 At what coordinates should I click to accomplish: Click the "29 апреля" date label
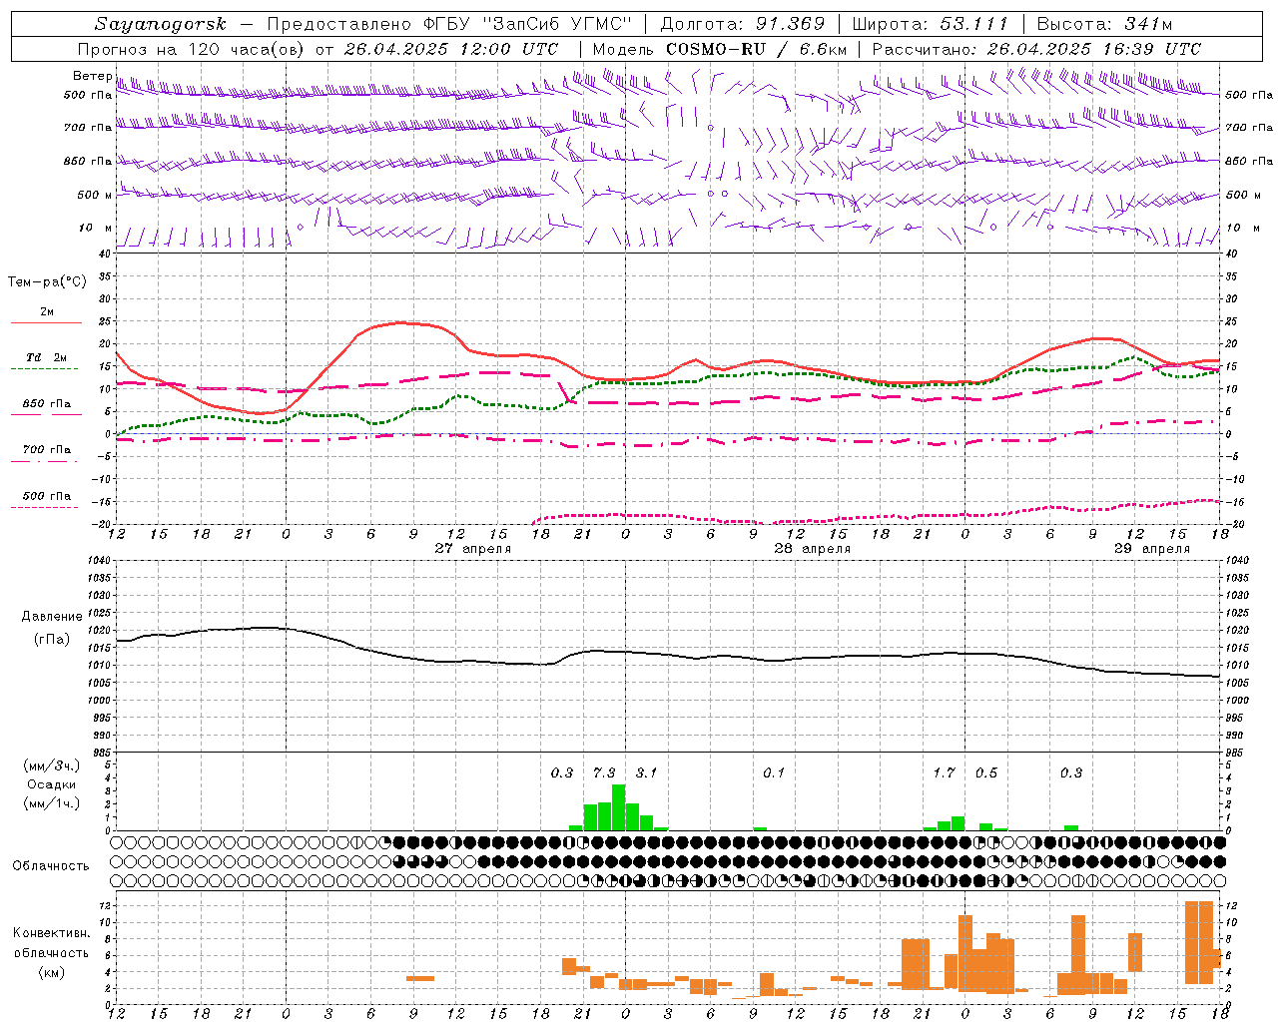pos(1152,548)
